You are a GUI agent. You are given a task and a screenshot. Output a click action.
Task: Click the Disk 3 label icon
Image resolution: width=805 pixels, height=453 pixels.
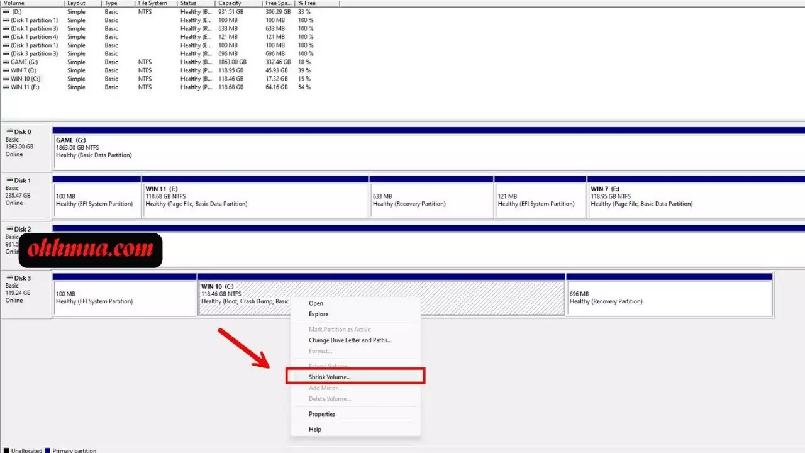tap(9, 278)
